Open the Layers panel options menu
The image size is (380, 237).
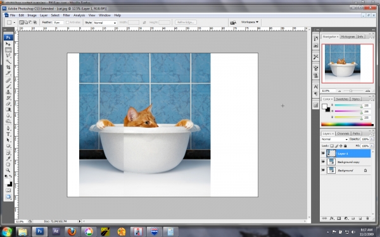372,134
